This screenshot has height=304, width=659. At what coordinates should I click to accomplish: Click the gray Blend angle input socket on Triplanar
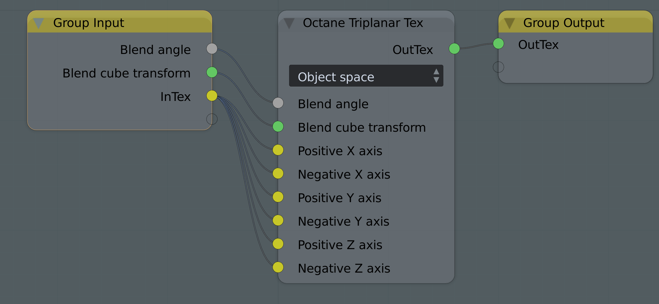click(278, 103)
